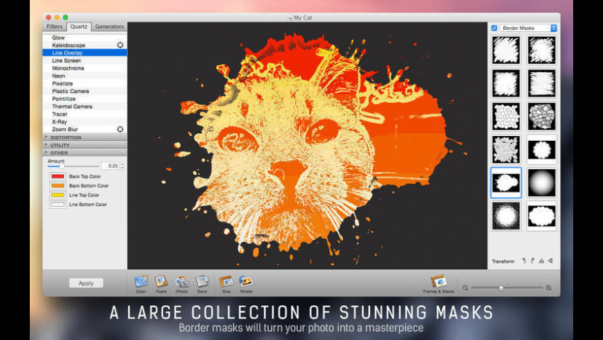603x340 pixels.
Task: Open the iPhoto import icon
Action: tap(182, 281)
